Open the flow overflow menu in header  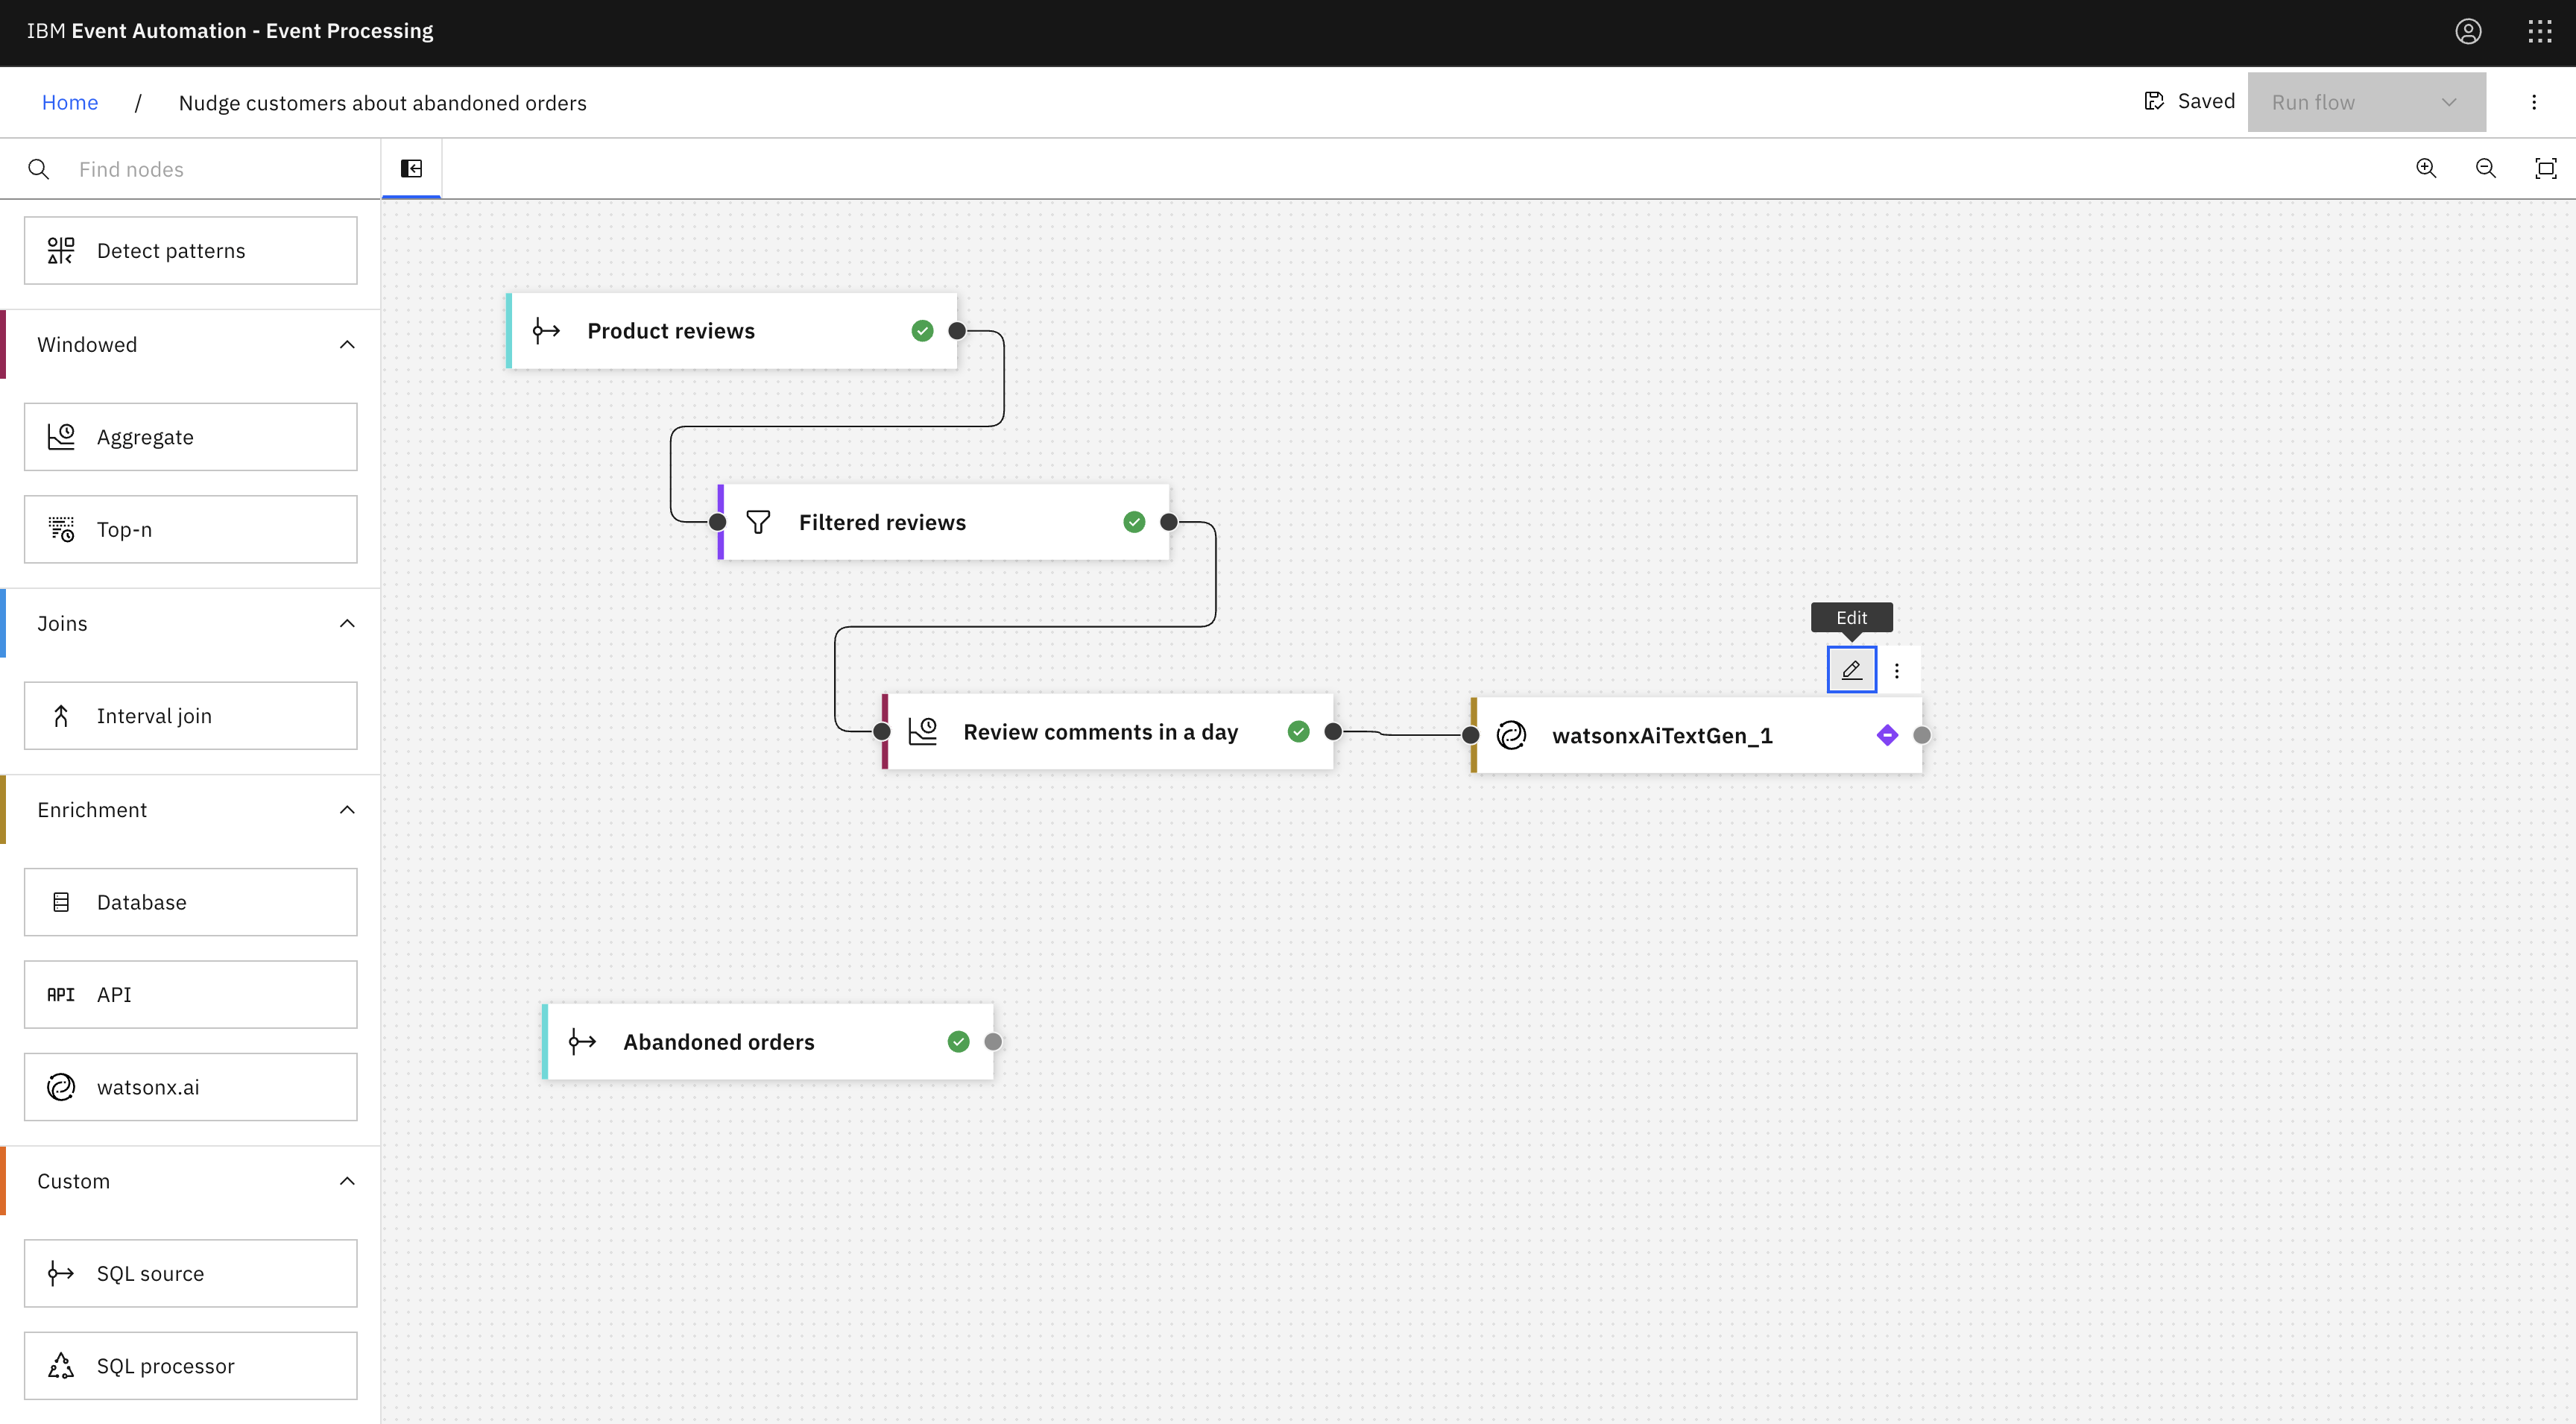[2534, 102]
